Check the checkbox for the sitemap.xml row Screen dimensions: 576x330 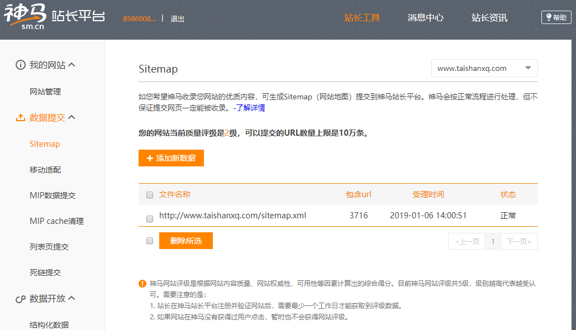149,218
